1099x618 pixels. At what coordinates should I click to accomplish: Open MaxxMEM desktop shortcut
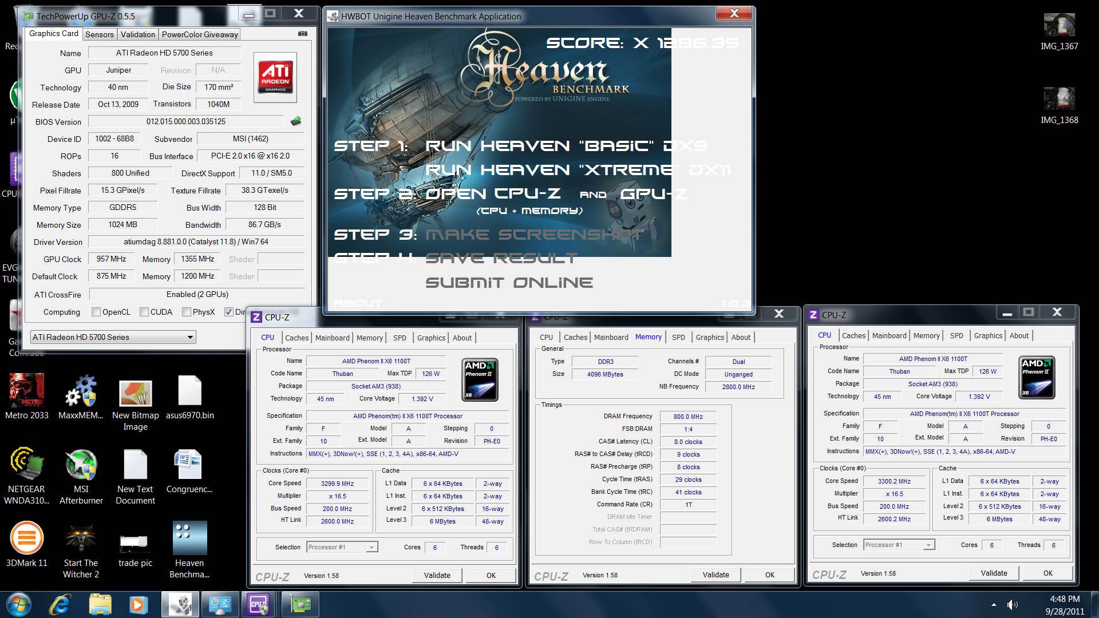pos(81,397)
